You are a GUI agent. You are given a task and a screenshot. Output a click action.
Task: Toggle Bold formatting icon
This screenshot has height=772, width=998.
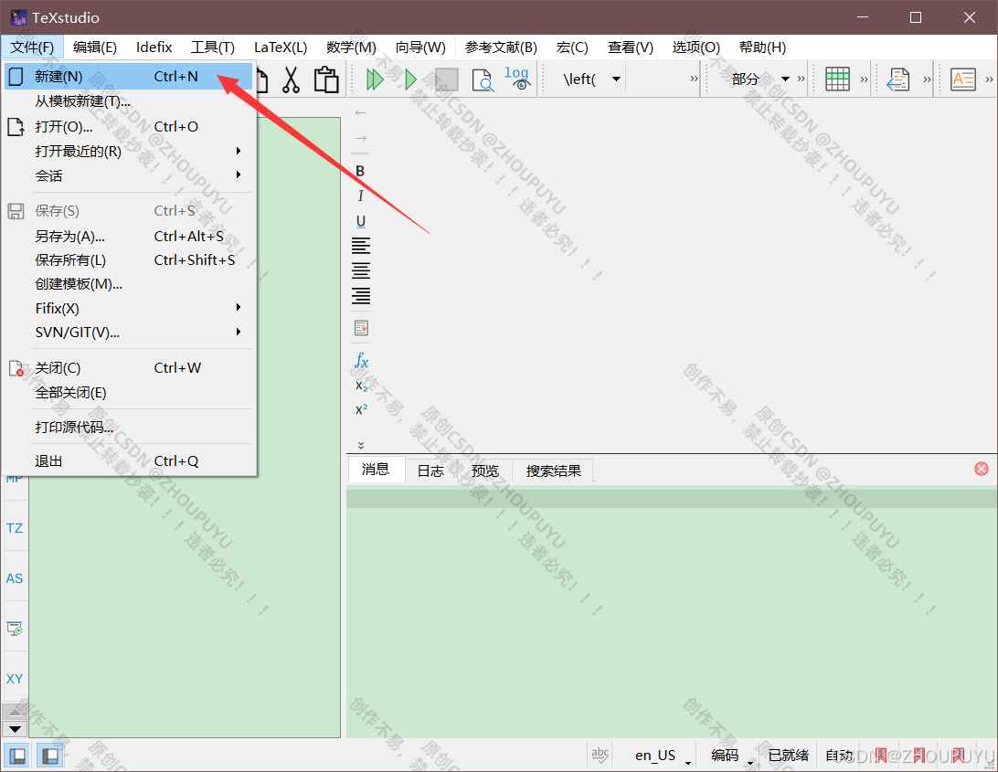[360, 171]
